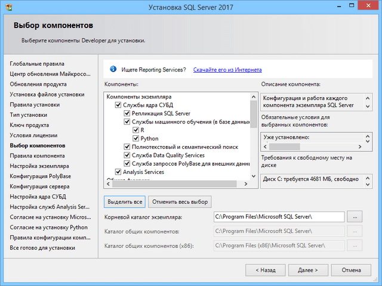Select the Правила компонента step
The image size is (382, 286).
pos(37,156)
